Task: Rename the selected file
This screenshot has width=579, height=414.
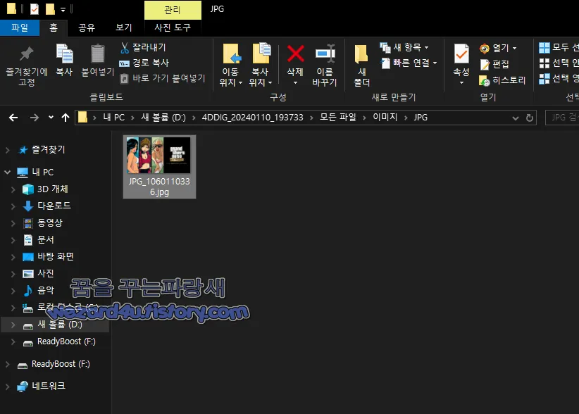Action: tap(325, 65)
